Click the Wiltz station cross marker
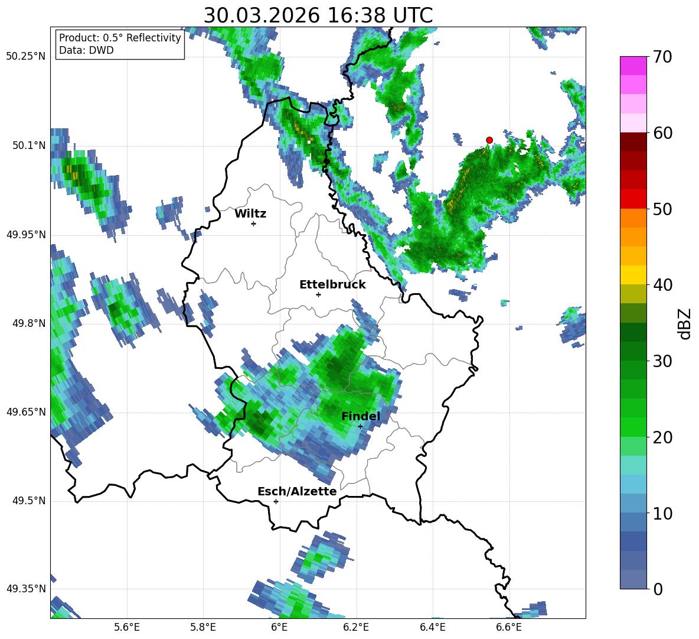This screenshot has height=639, width=699. point(253,223)
